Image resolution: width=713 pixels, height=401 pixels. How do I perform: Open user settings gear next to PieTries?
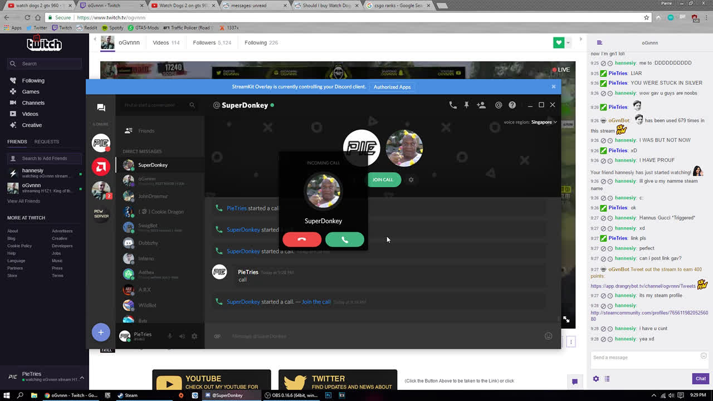click(x=193, y=336)
